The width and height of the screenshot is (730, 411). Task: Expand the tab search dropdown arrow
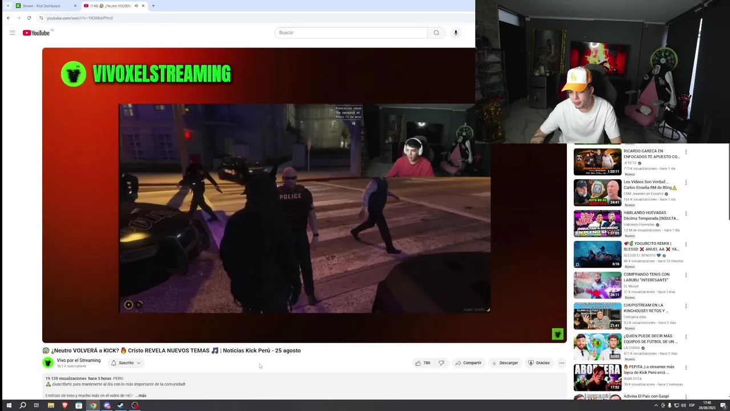pos(8,6)
